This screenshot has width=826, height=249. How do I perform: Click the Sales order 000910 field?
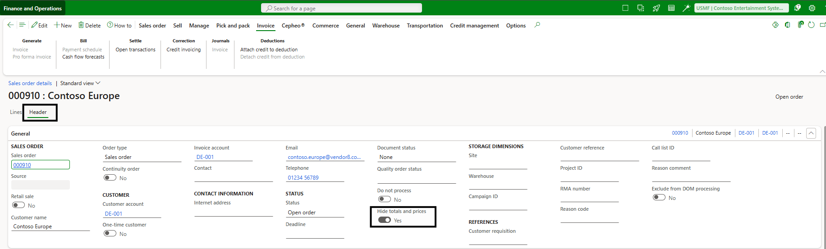tap(41, 165)
